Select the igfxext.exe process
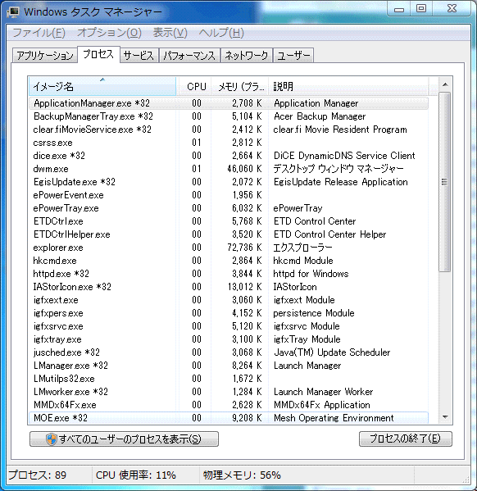Image resolution: width=477 pixels, height=491 pixels. [229, 300]
